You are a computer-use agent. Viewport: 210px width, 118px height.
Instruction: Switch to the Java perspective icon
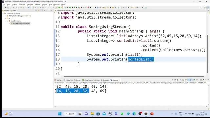coord(208,7)
